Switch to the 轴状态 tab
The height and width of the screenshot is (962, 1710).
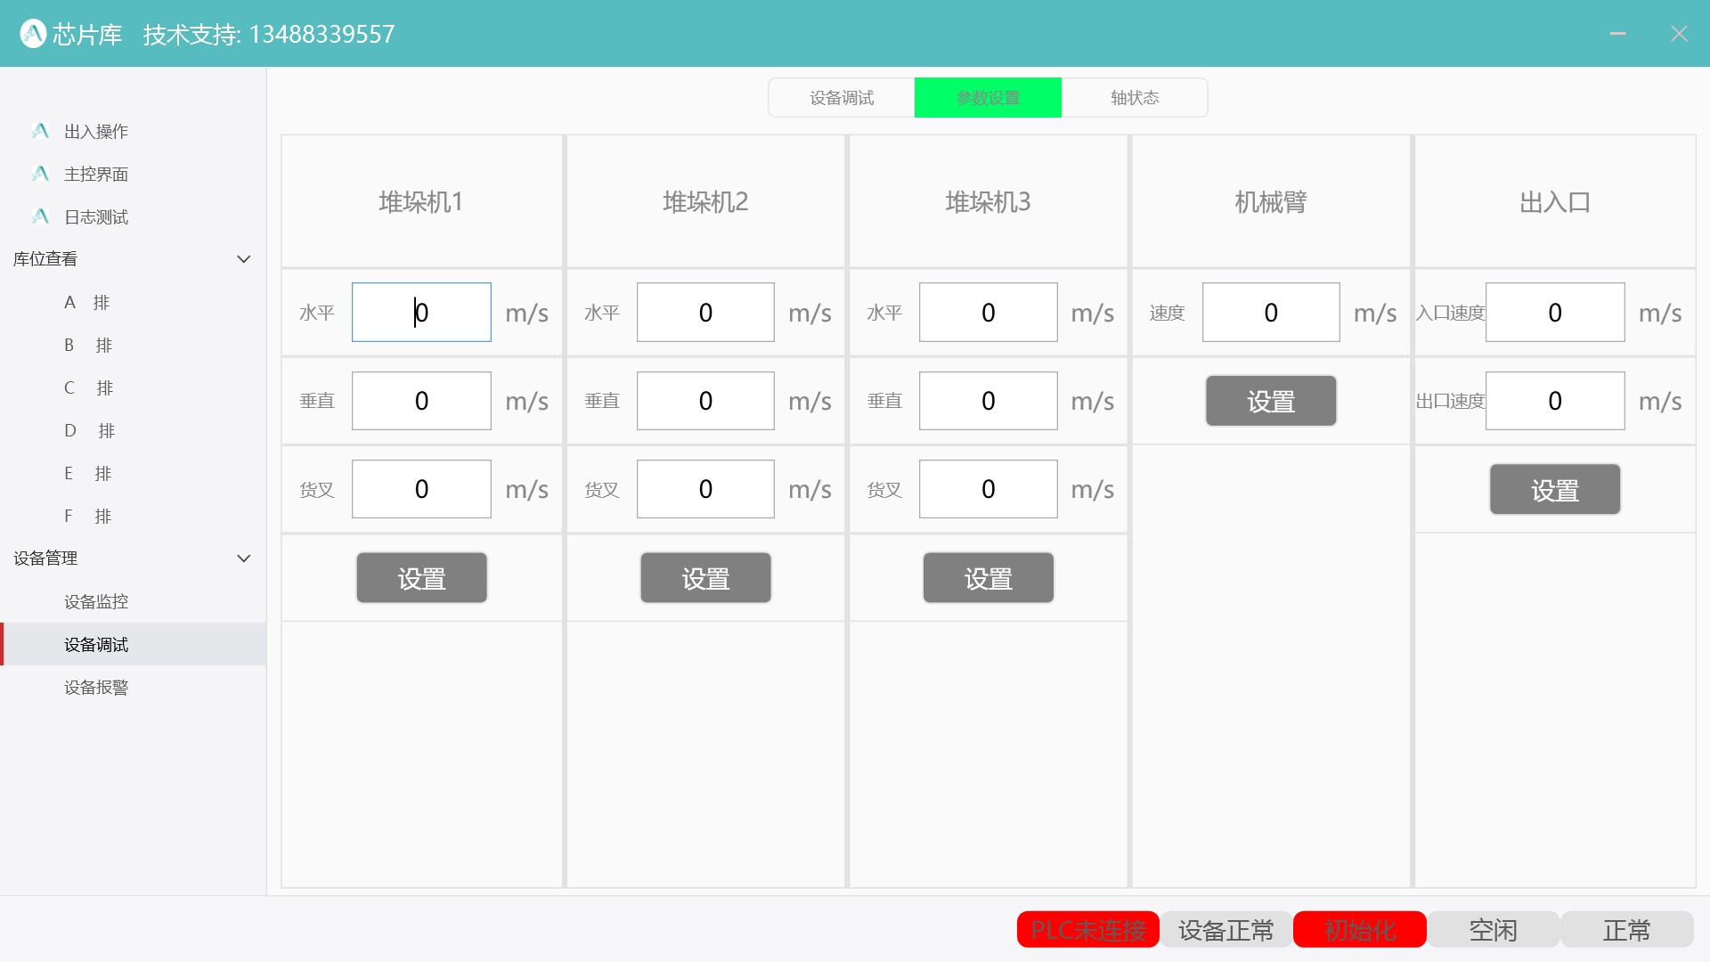(x=1134, y=98)
